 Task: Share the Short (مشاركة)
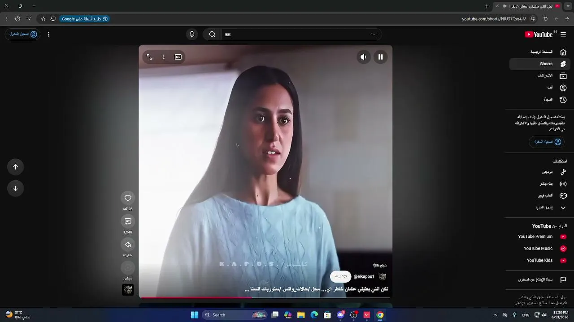point(128,245)
